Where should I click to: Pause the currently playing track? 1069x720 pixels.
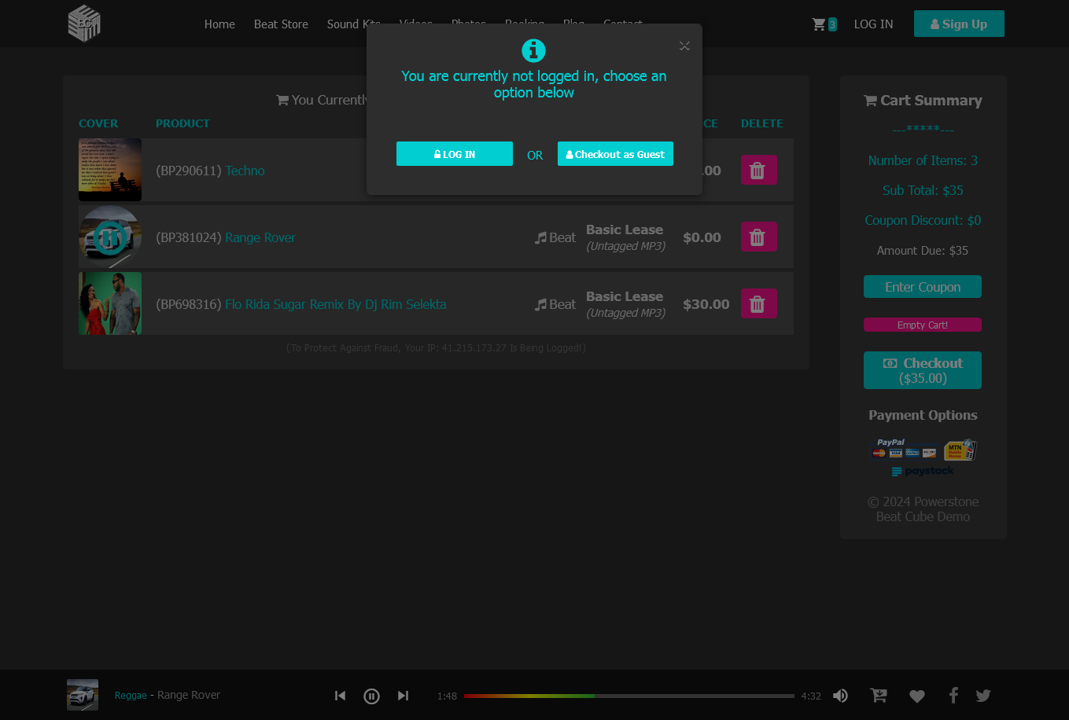372,696
